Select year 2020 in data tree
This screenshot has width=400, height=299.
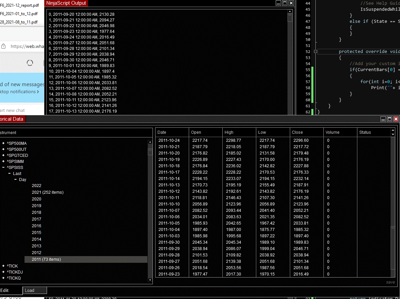(37, 199)
